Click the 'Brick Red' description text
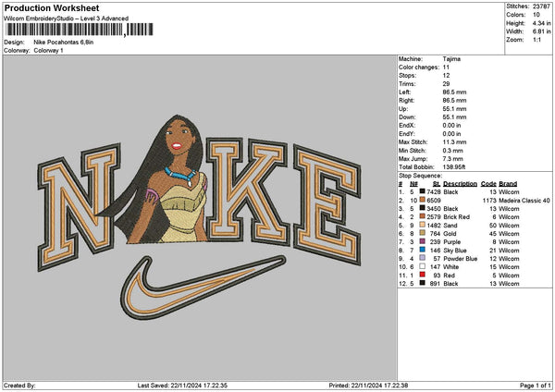The height and width of the screenshot is (392, 555). (x=457, y=217)
